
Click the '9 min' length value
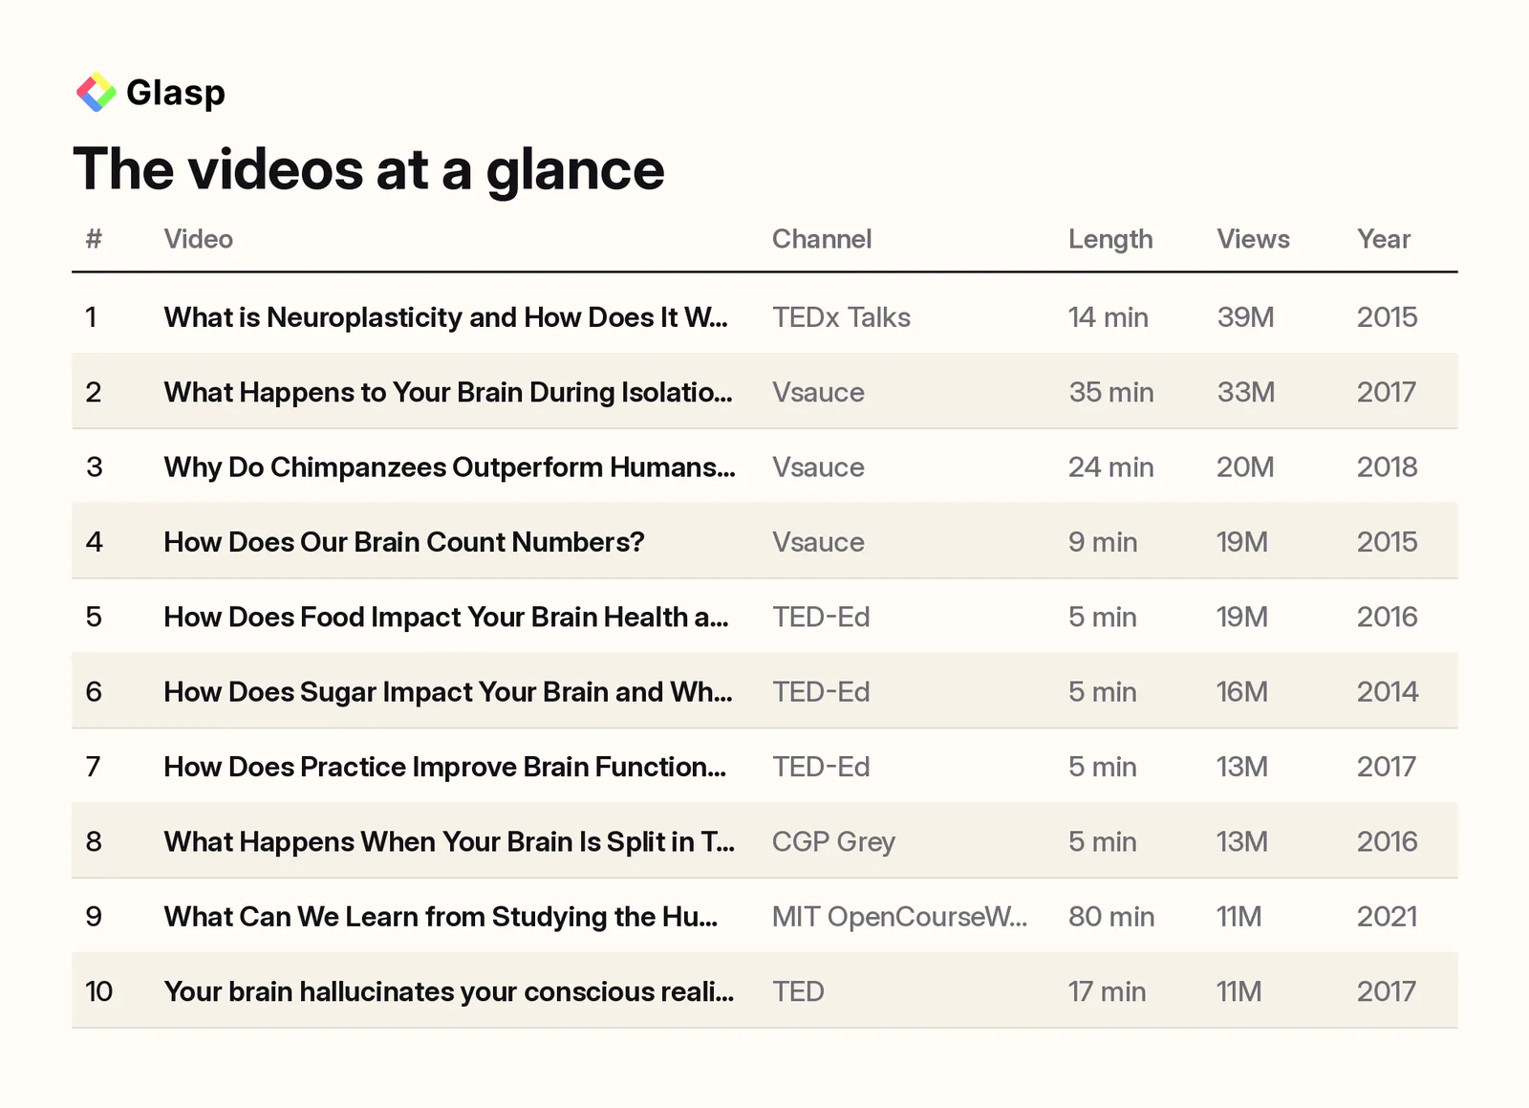pyautogui.click(x=1103, y=542)
